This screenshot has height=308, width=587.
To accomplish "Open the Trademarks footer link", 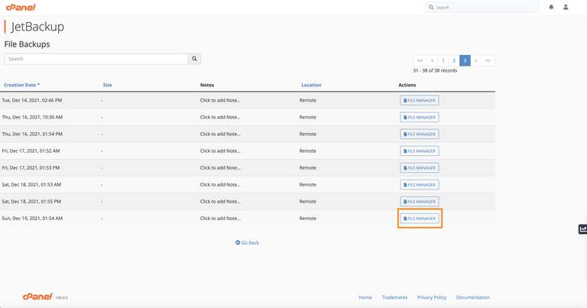I will click(394, 297).
